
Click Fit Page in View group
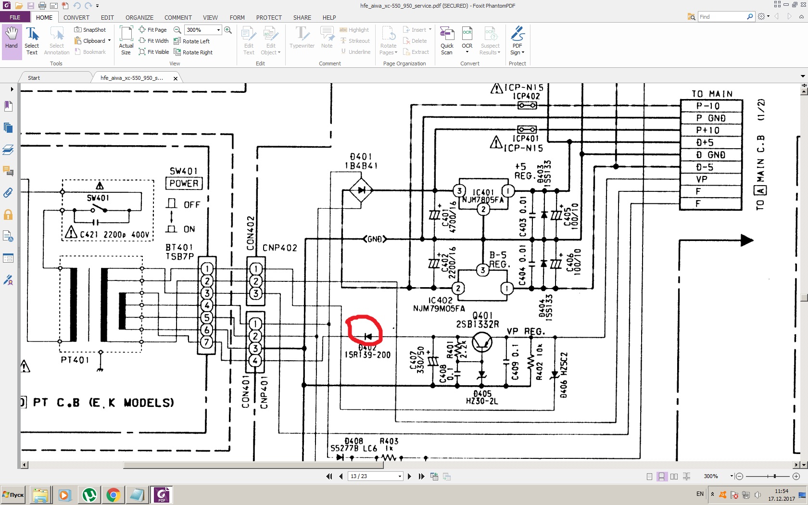click(152, 30)
